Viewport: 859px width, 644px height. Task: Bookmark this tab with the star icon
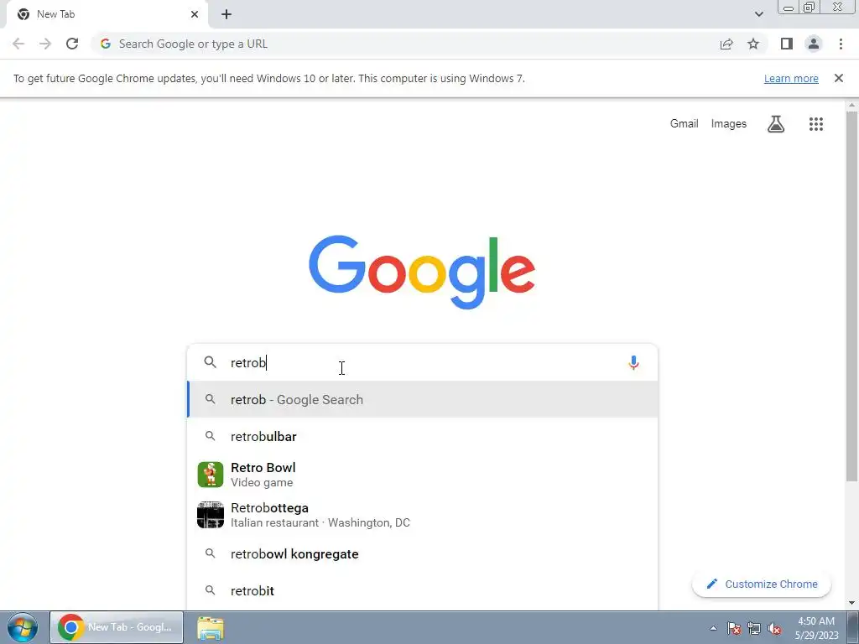coord(753,44)
